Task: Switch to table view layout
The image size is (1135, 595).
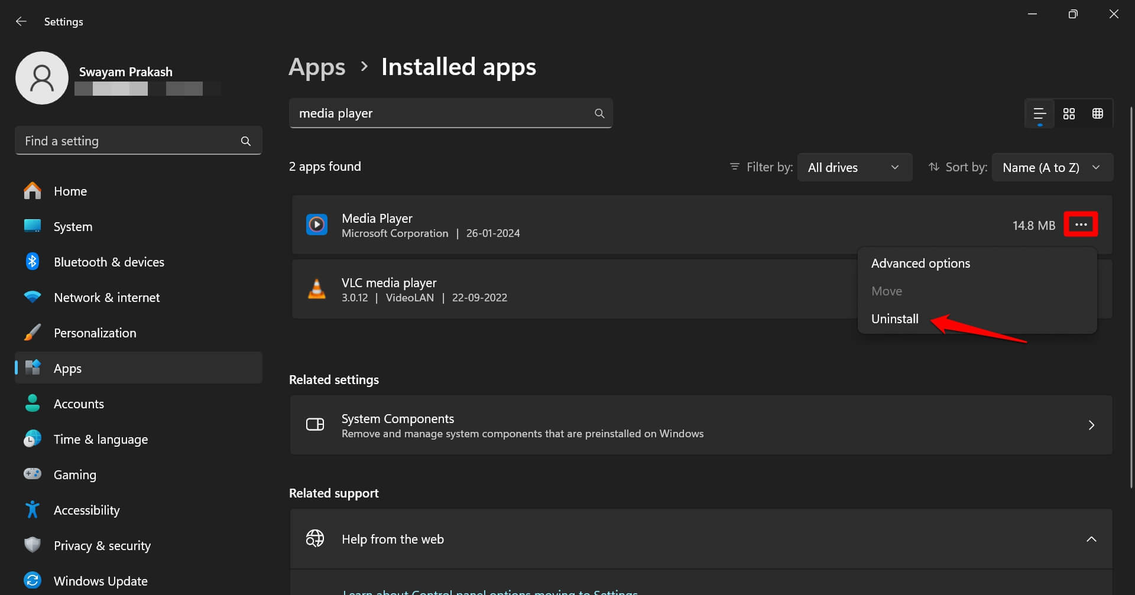Action: 1098,113
